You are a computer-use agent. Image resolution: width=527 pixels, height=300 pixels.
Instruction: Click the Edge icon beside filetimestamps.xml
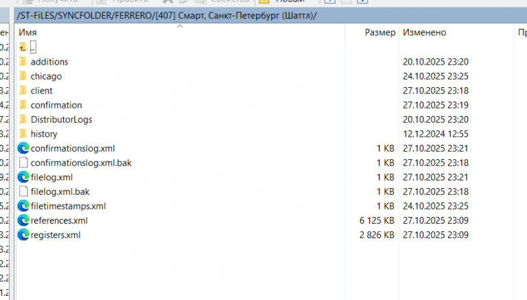(23, 206)
